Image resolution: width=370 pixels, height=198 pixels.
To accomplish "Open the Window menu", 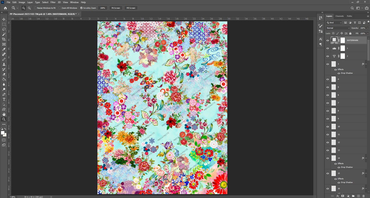I will click(x=74, y=2).
